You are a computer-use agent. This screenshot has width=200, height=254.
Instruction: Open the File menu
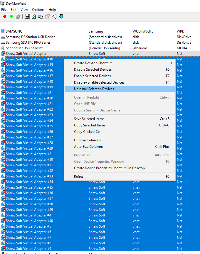pyautogui.click(x=4, y=10)
